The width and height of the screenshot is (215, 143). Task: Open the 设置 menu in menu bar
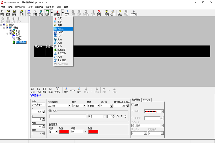click(x=30, y=7)
